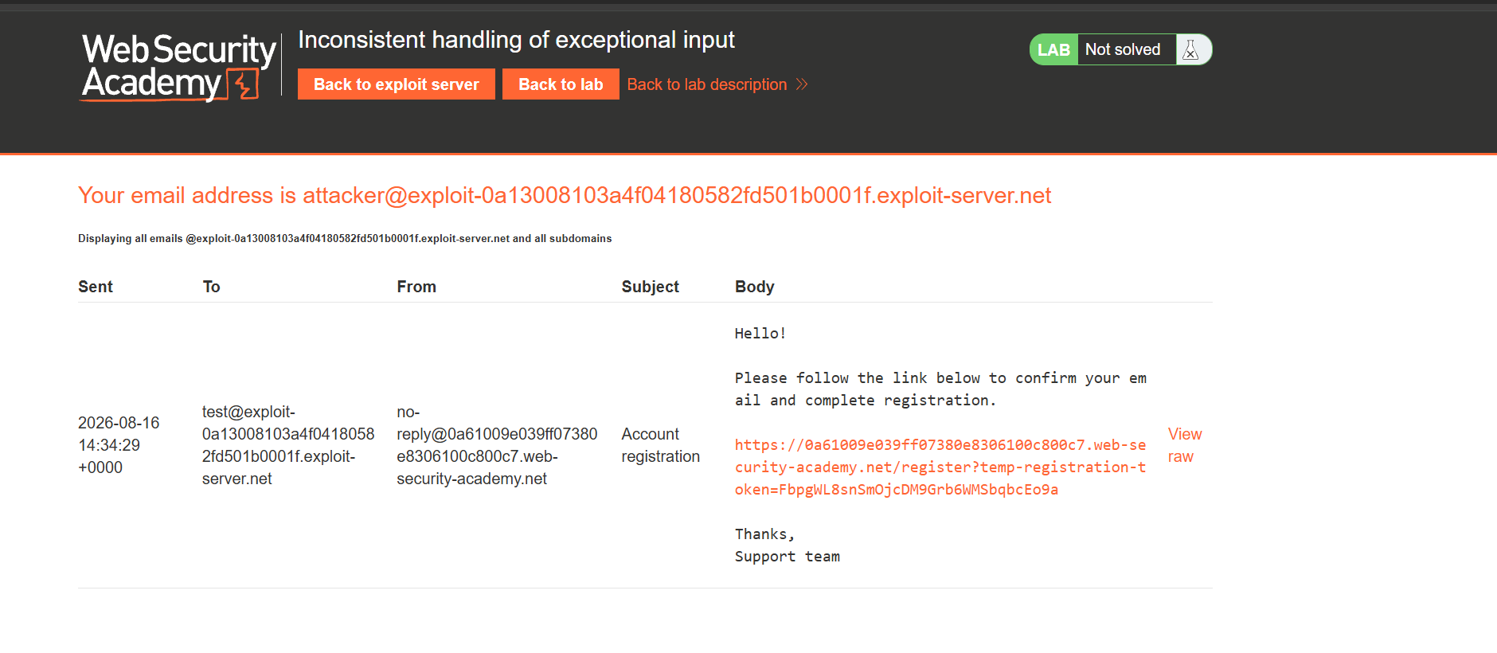Click the recipient test@exploit address cell
This screenshot has height=653, width=1497.
pos(288,445)
